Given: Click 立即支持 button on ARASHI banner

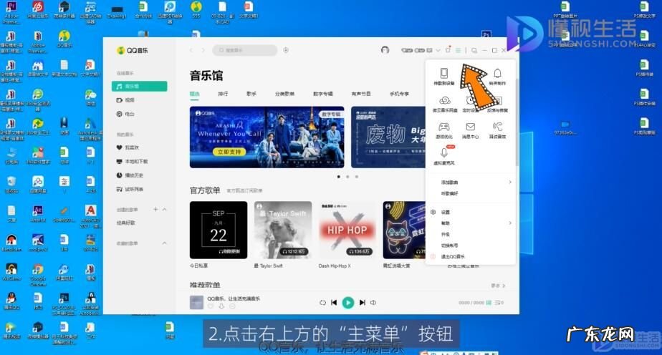Looking at the screenshot, I should (x=229, y=152).
